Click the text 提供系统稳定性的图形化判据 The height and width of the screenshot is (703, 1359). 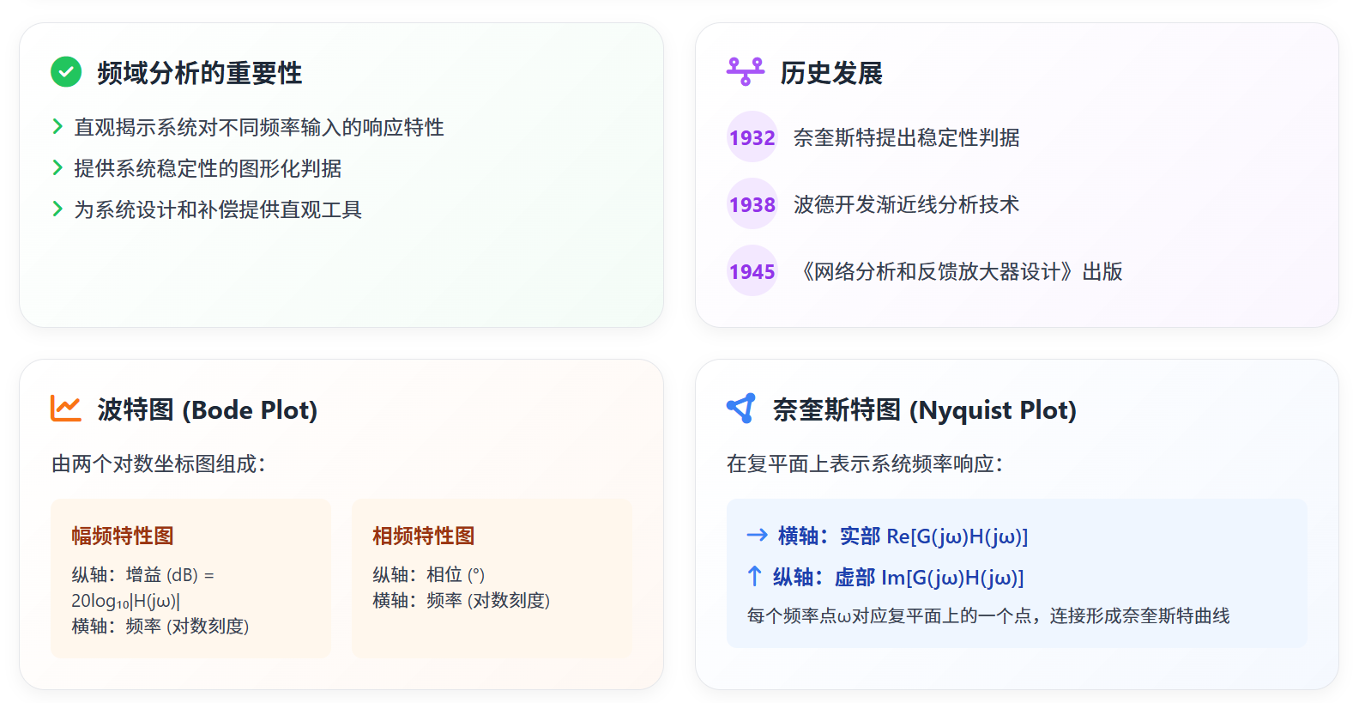point(208,168)
